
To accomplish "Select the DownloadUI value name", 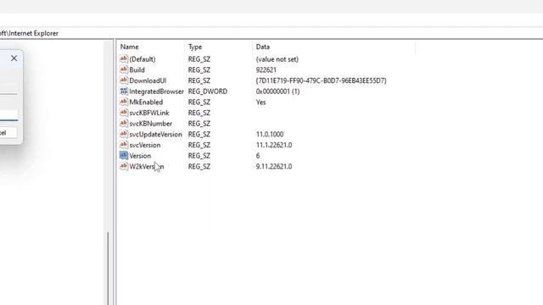I will pyautogui.click(x=148, y=80).
